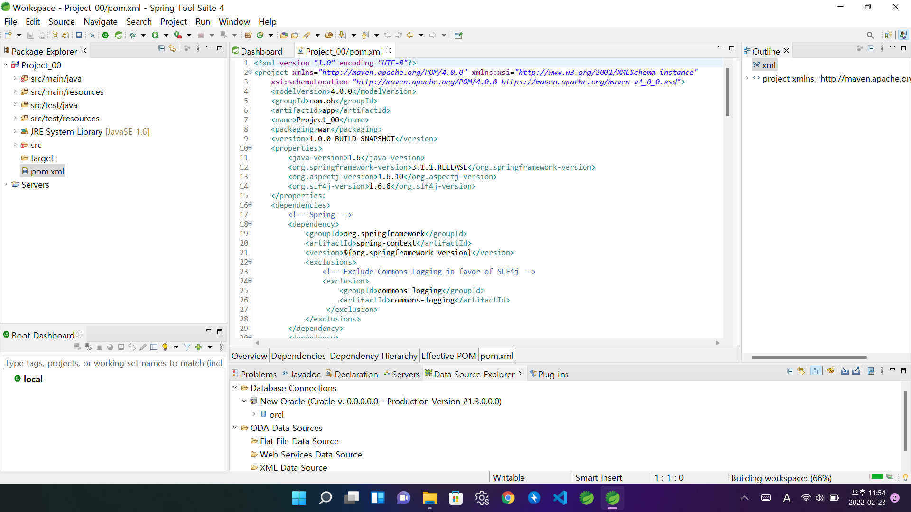The height and width of the screenshot is (512, 911).
Task: Toggle the lightbulb icon in Boot Dashboard
Action: click(165, 347)
